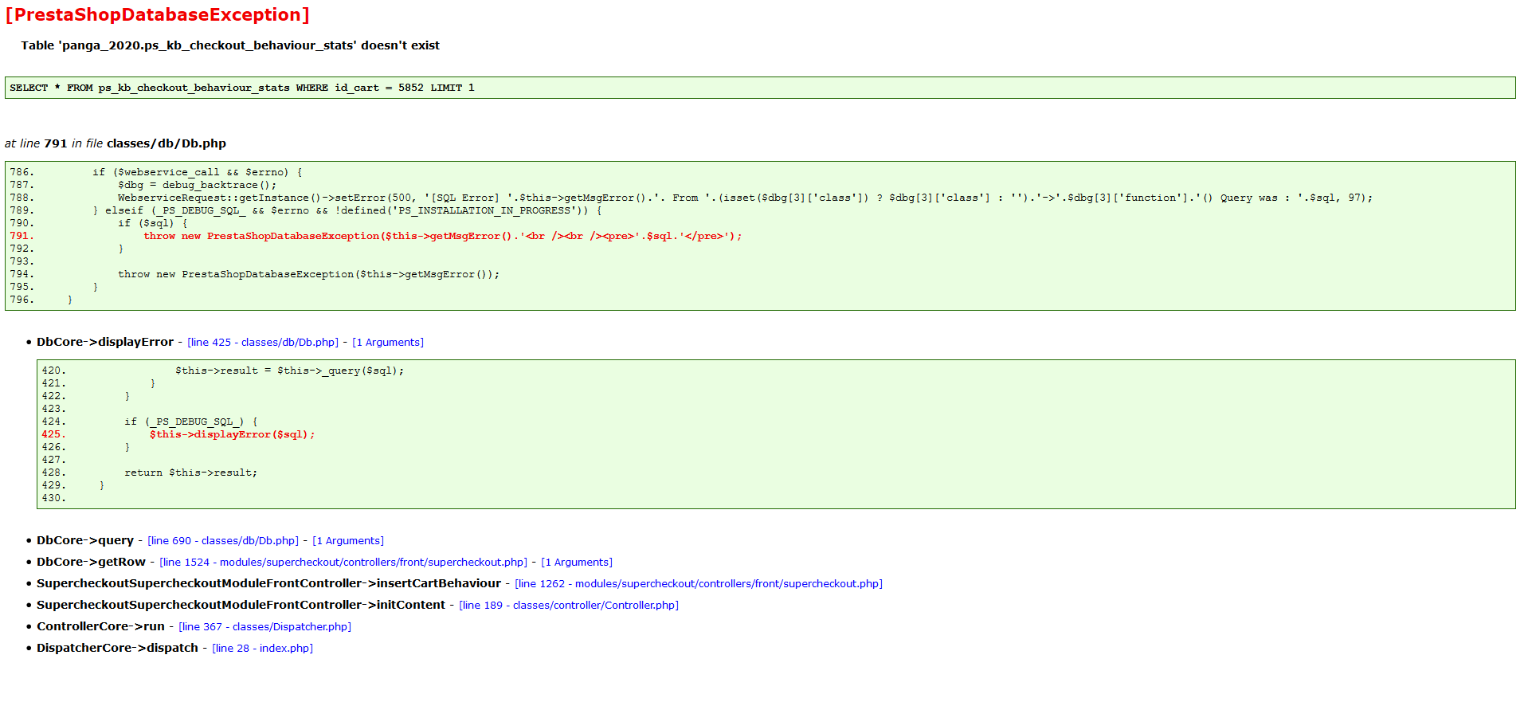
Task: Click the DispatcherCore->dispatch trace label
Action: pyautogui.click(x=118, y=648)
